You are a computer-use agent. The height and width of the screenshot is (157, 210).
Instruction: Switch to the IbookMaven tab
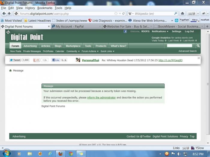[x=179, y=27]
